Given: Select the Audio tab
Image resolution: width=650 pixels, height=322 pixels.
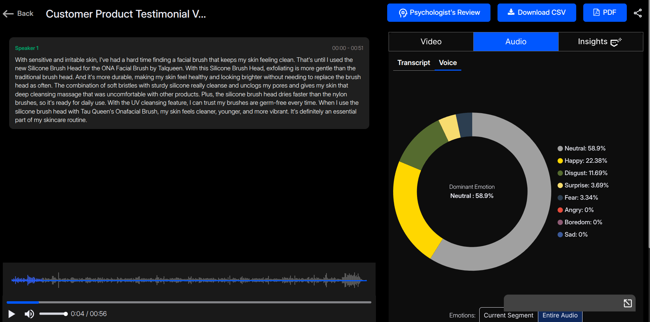Looking at the screenshot, I should [x=515, y=42].
